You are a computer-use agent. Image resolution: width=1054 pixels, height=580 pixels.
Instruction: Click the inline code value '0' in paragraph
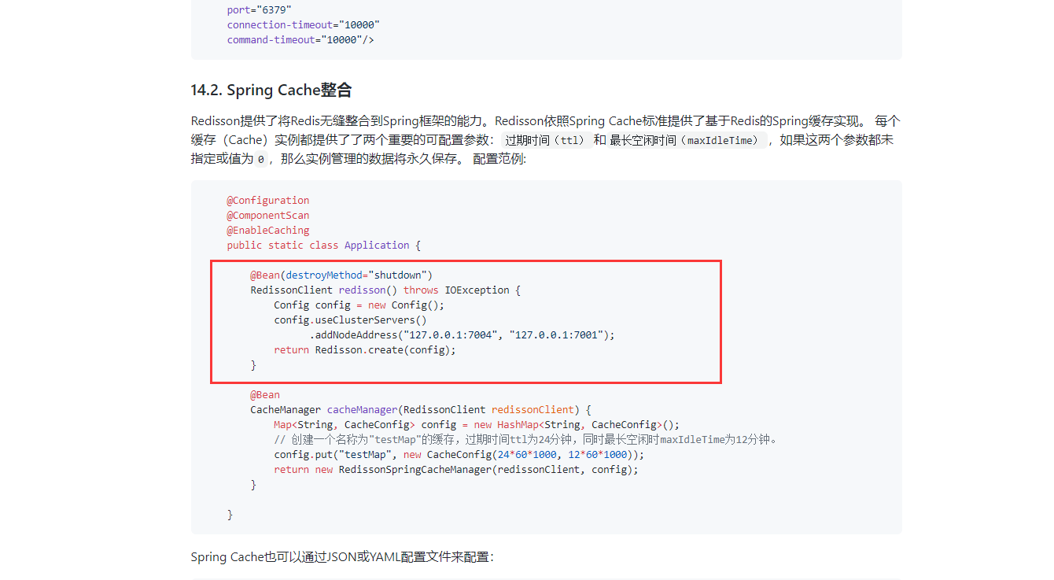pos(261,159)
